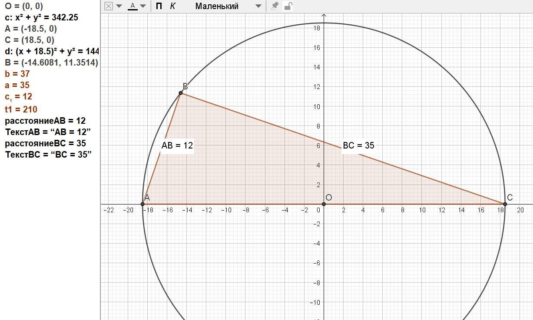The width and height of the screenshot is (533, 320).
Task: Select 'B = (-14.6081, 11.3514)' row
Action: click(51, 63)
